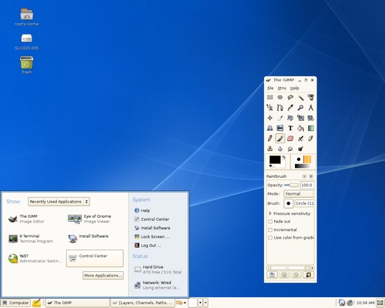The height and width of the screenshot is (308, 385).
Task: Click the Opacity slider
Action: click(x=291, y=185)
